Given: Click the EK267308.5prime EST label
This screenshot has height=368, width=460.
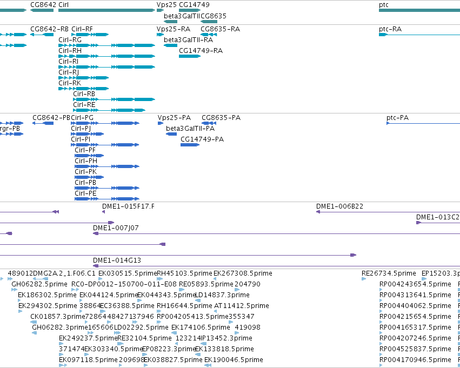Looking at the screenshot, I should pyautogui.click(x=243, y=273).
